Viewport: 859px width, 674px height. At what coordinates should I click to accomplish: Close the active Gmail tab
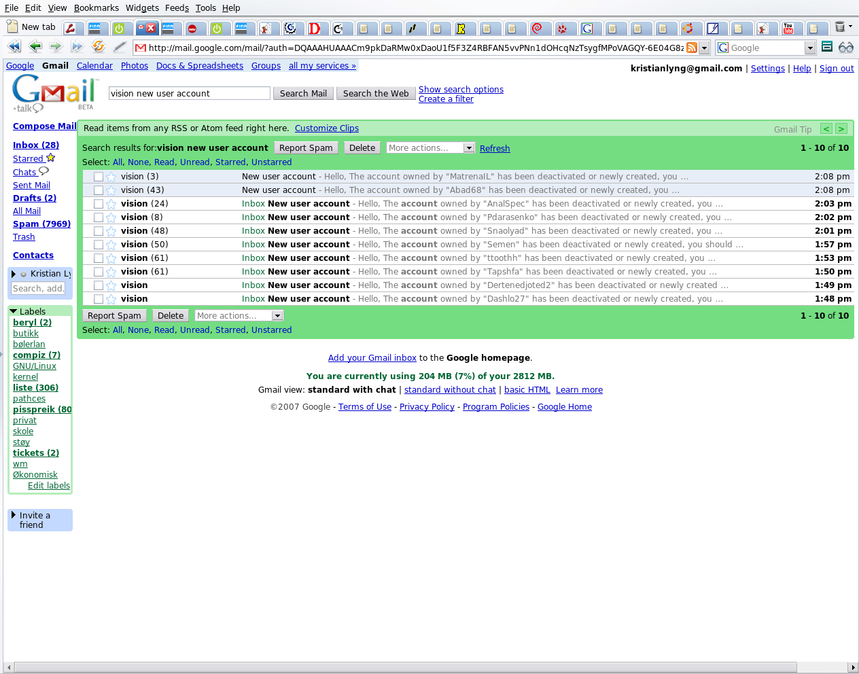152,28
